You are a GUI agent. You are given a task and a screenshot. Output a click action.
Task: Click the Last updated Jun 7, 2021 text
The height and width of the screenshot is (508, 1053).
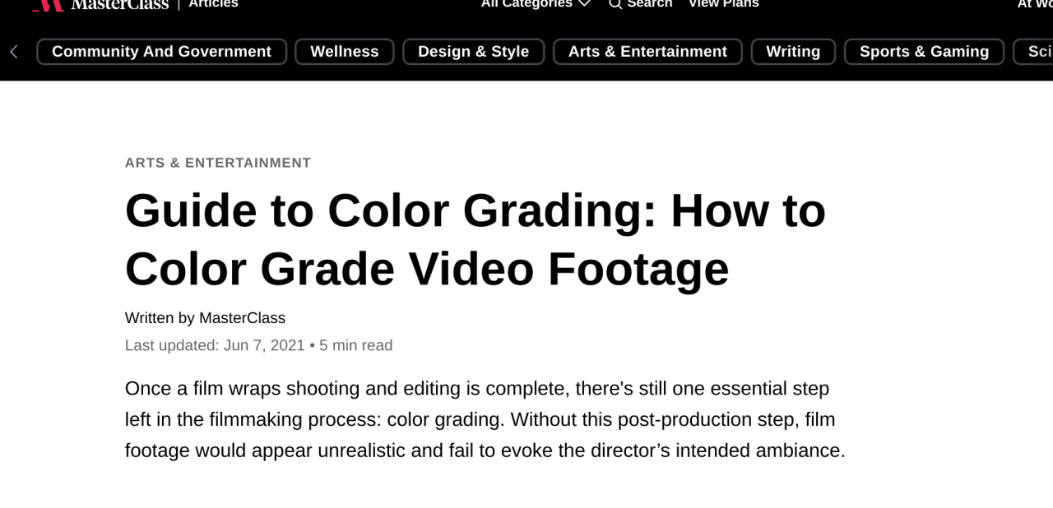[215, 345]
